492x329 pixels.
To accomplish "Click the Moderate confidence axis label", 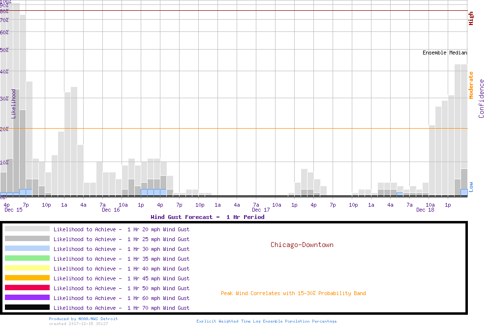I will [x=471, y=85].
